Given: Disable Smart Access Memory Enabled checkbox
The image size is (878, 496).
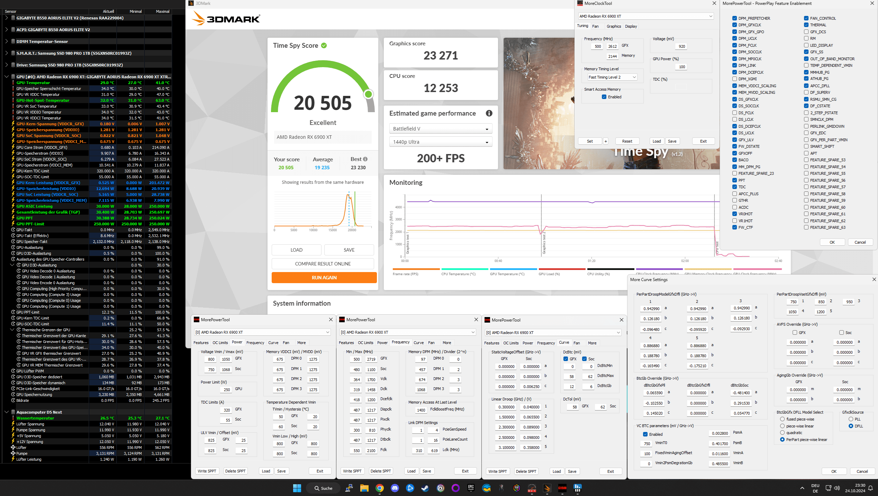Looking at the screenshot, I should 604,97.
